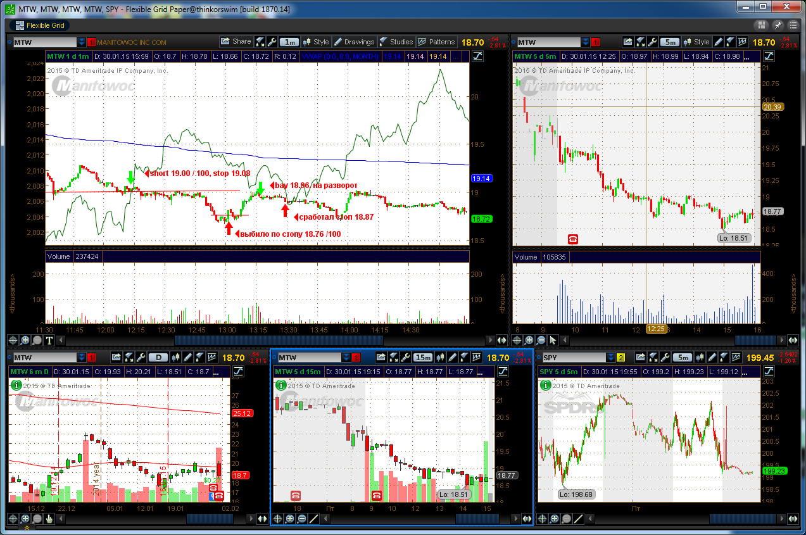The image size is (806, 535).
Task: Open the Share menu on main MTW chart
Action: click(236, 42)
